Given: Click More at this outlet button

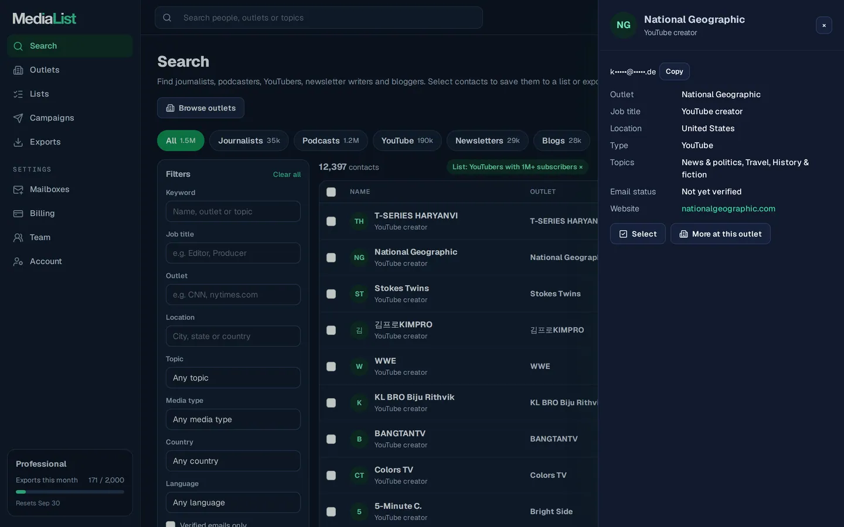Looking at the screenshot, I should tap(720, 234).
